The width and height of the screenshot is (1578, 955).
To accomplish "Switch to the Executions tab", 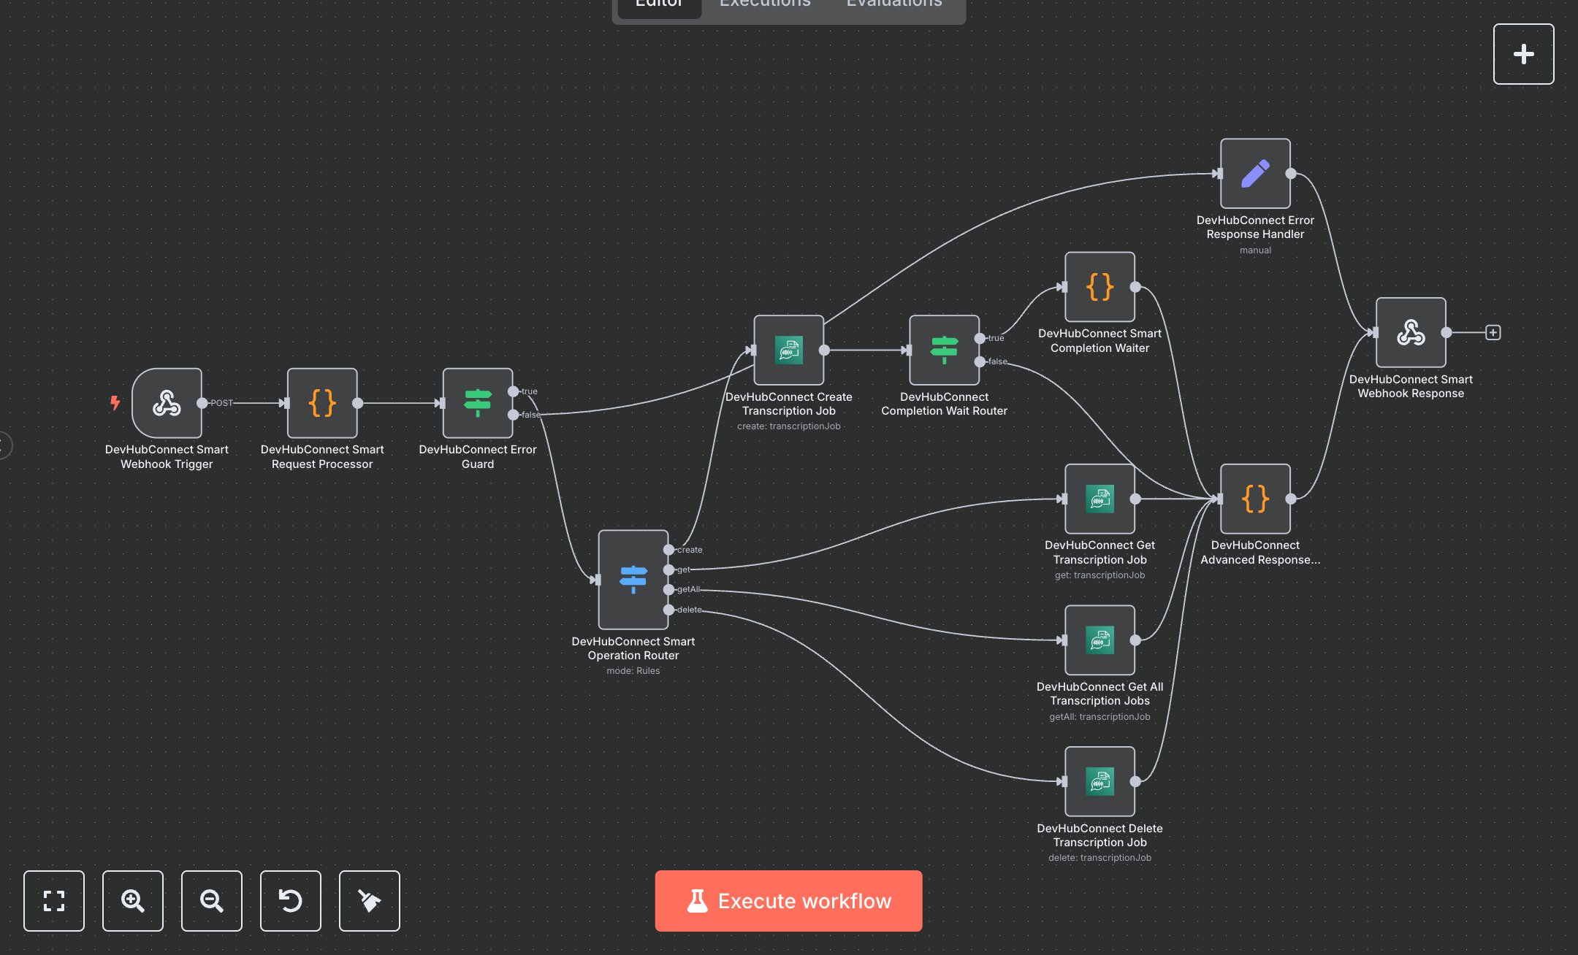I will (x=765, y=4).
